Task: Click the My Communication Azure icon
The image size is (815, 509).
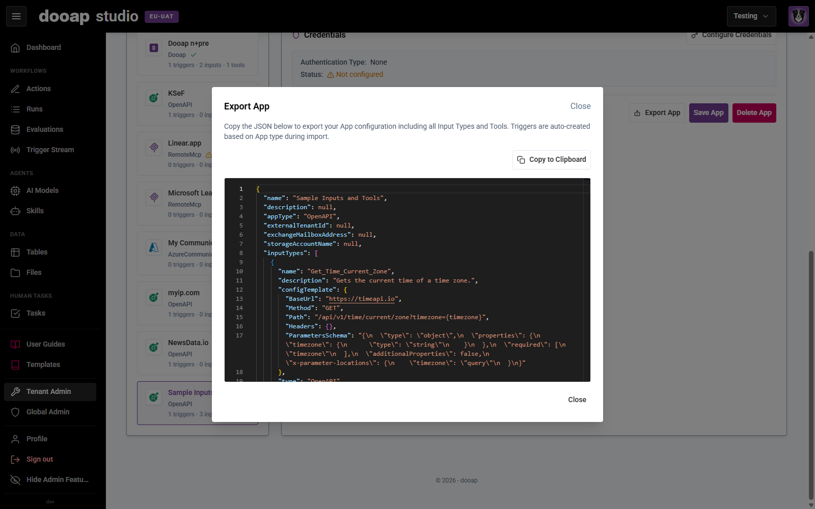Action: coord(154,247)
